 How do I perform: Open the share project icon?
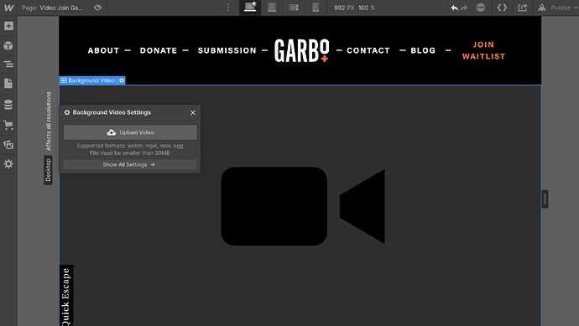[x=523, y=8]
